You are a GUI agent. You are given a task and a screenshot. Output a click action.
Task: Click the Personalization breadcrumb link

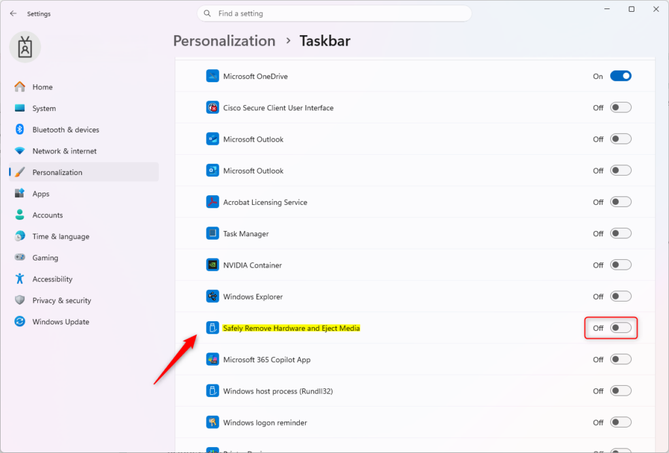[224, 41]
